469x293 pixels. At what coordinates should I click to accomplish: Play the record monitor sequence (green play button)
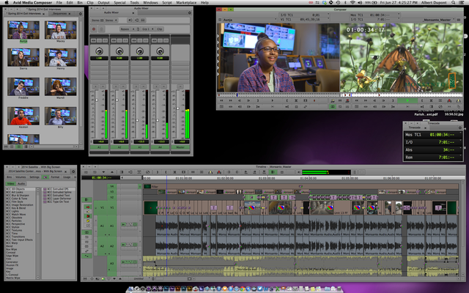point(407,100)
